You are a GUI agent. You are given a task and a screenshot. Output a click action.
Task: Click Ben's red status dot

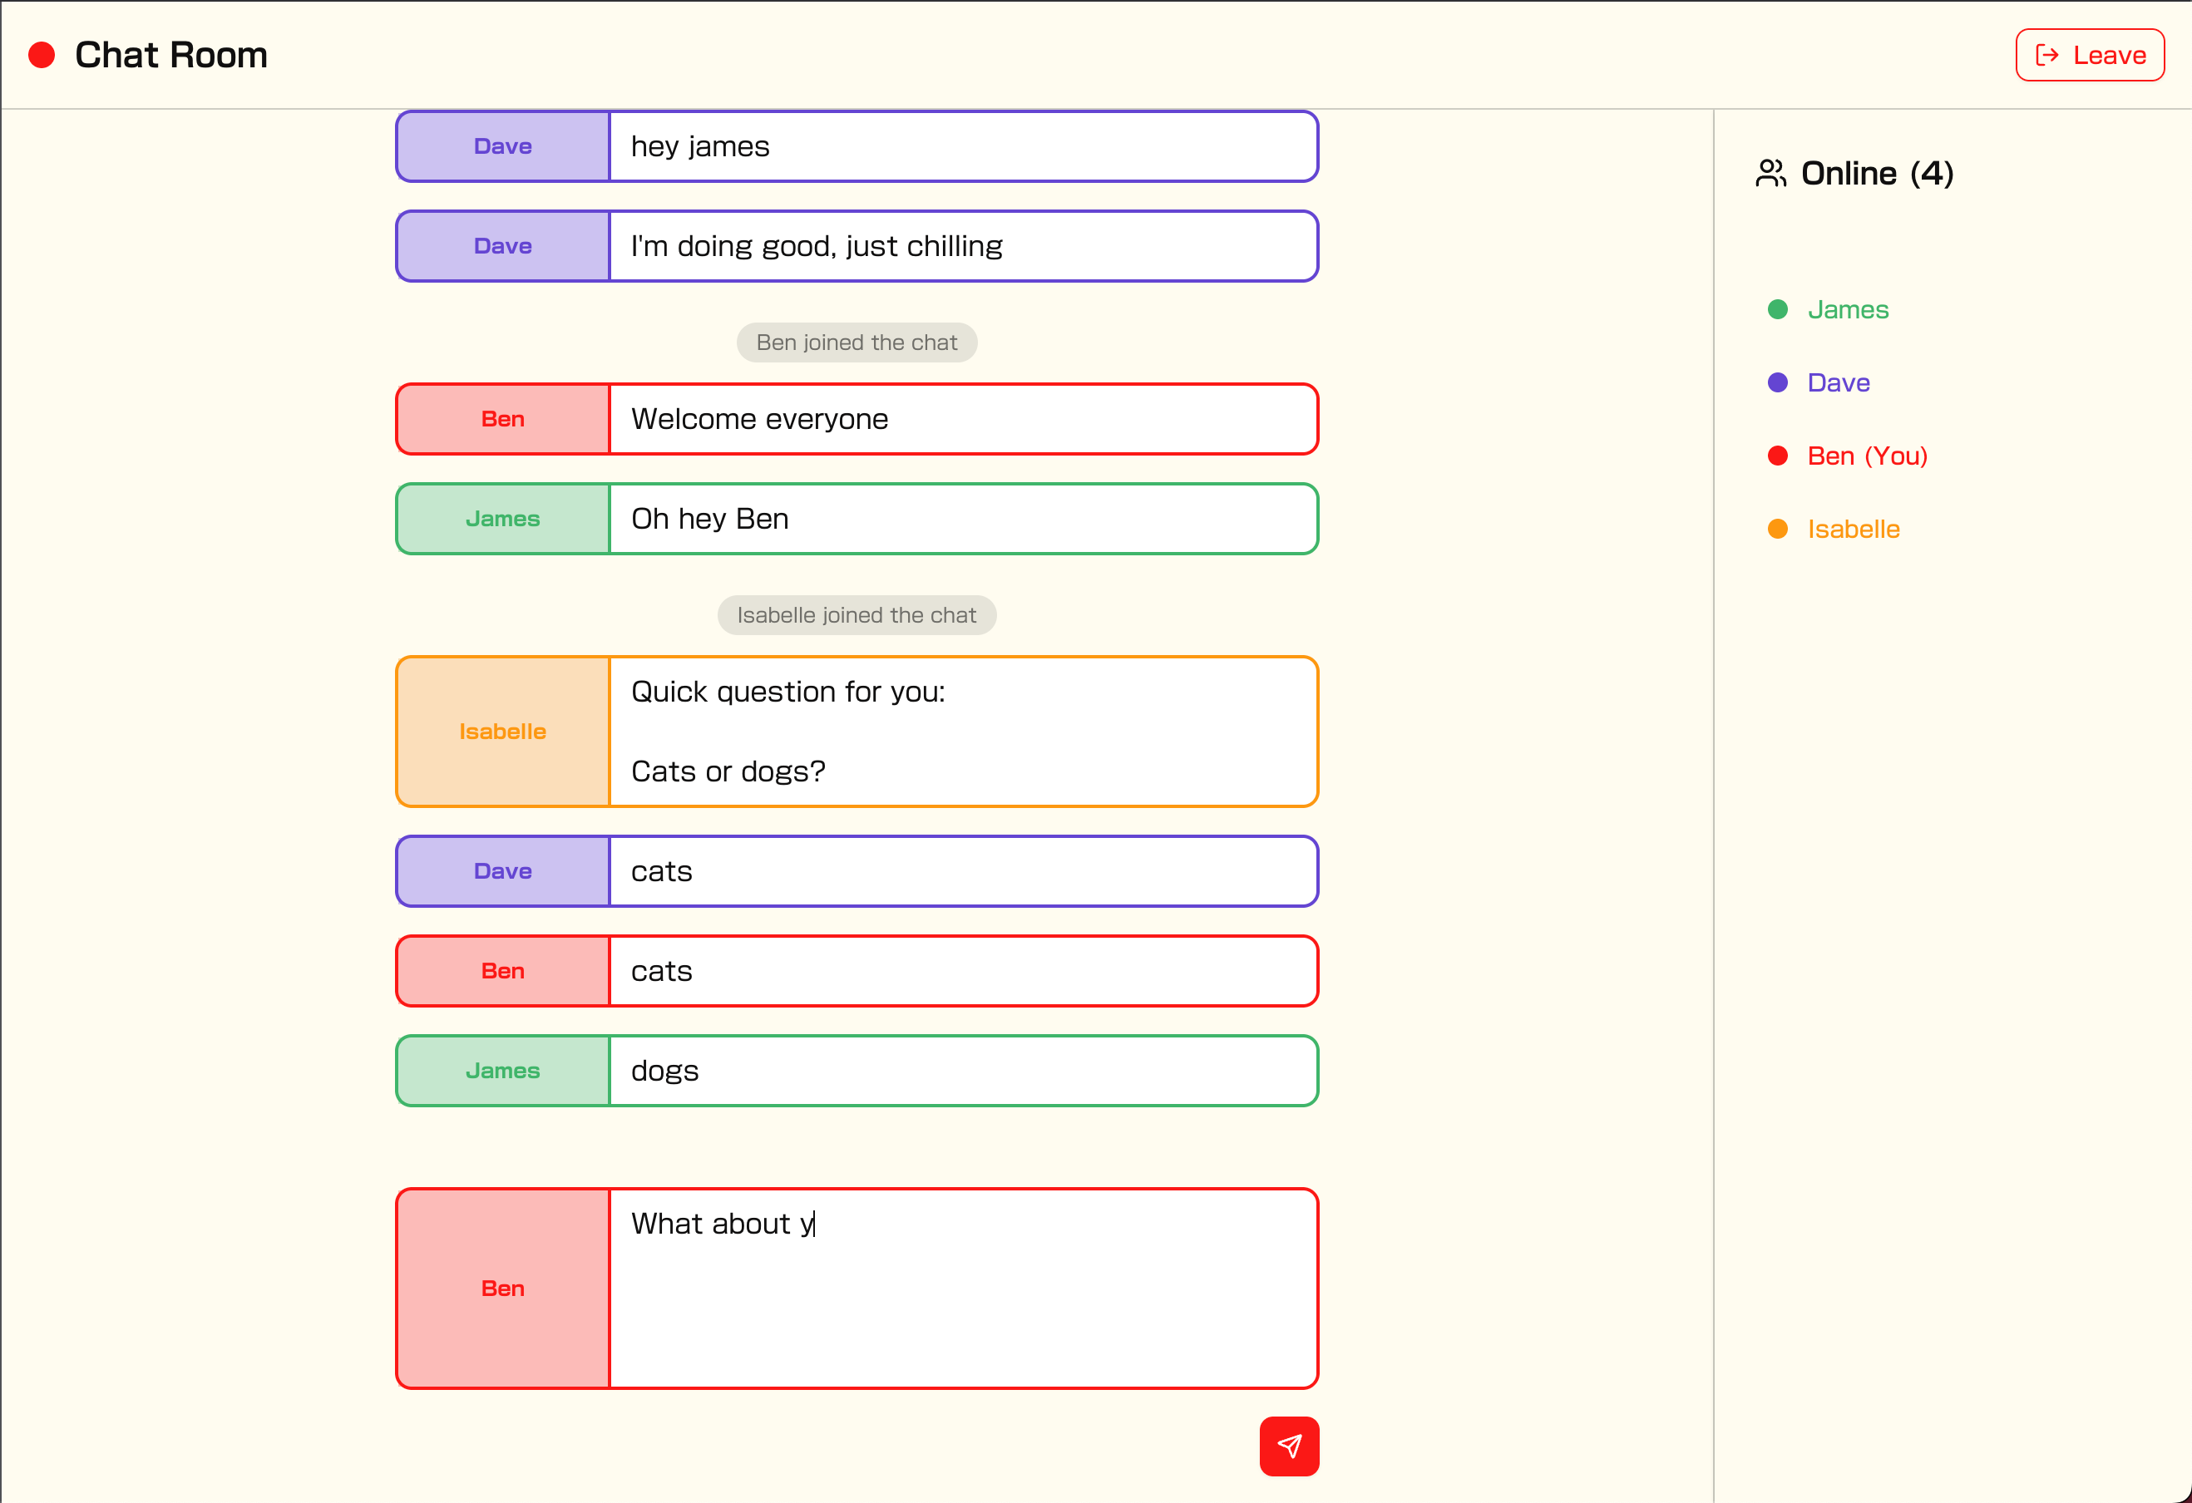1777,456
